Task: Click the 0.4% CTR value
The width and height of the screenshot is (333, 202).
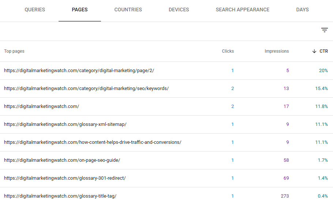Action: [x=323, y=196]
